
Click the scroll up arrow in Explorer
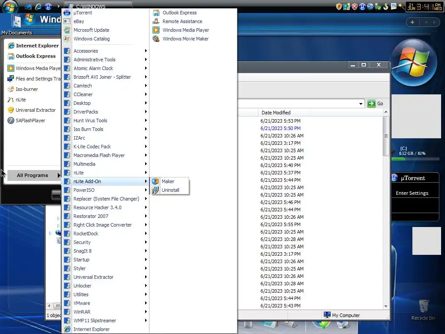coord(386,112)
